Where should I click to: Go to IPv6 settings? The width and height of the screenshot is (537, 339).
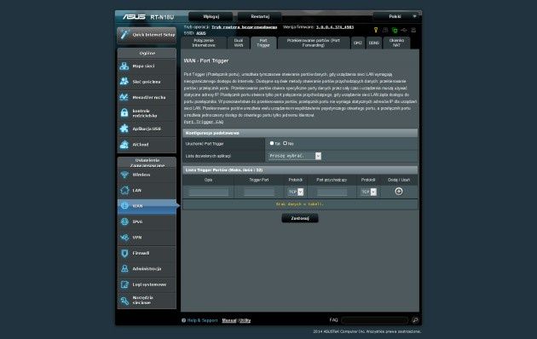tap(147, 222)
